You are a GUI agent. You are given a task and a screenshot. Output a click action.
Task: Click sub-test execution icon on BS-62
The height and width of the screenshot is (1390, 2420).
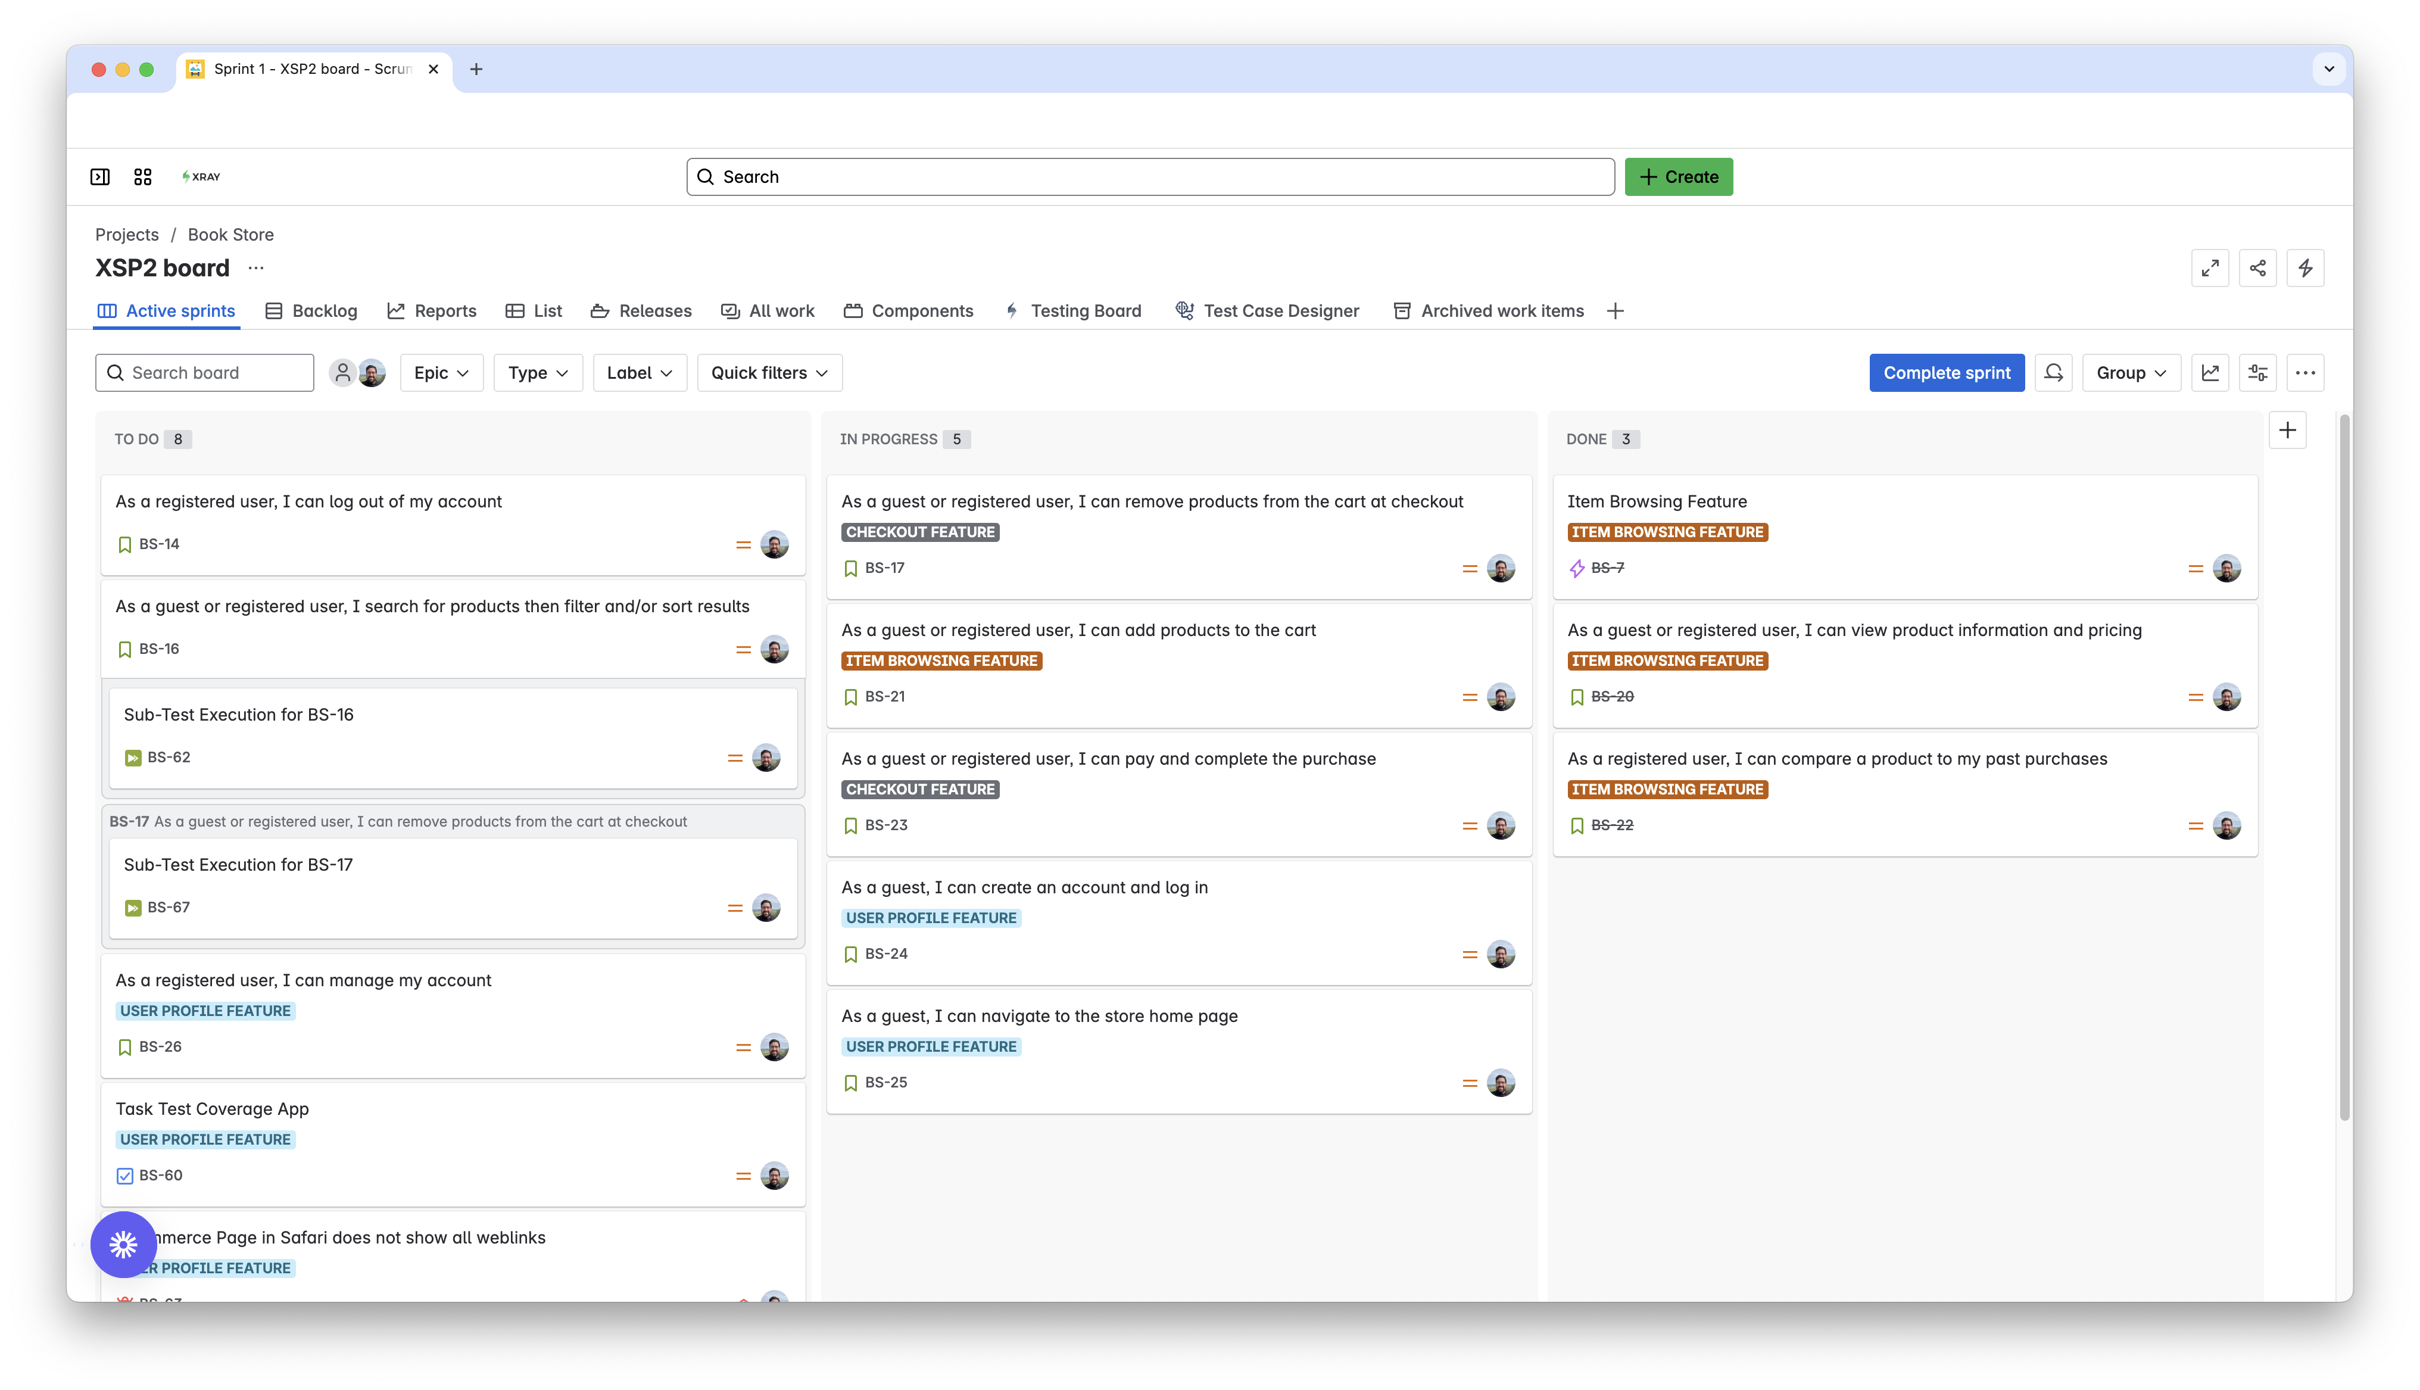click(133, 758)
